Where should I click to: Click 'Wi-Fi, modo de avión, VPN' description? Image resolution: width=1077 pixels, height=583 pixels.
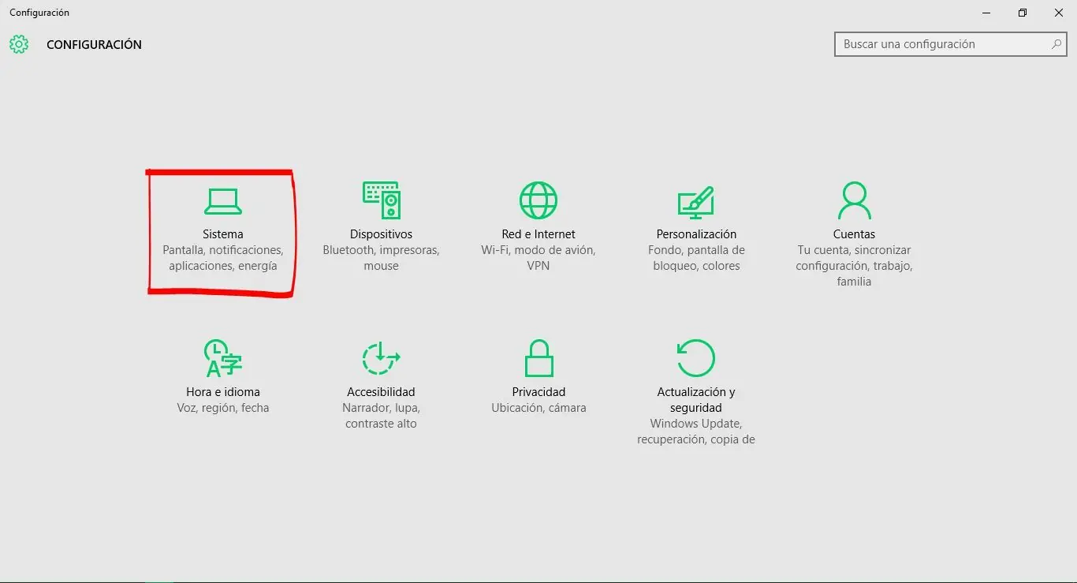538,258
